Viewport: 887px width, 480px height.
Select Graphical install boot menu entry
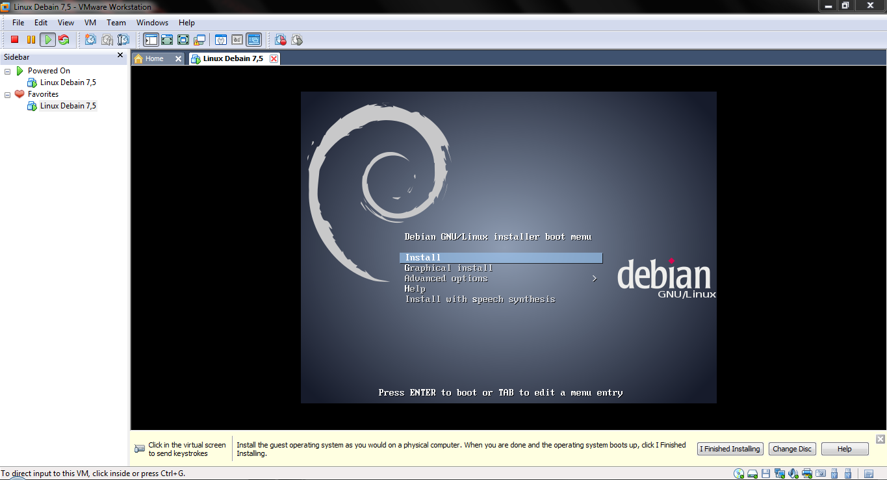(448, 268)
